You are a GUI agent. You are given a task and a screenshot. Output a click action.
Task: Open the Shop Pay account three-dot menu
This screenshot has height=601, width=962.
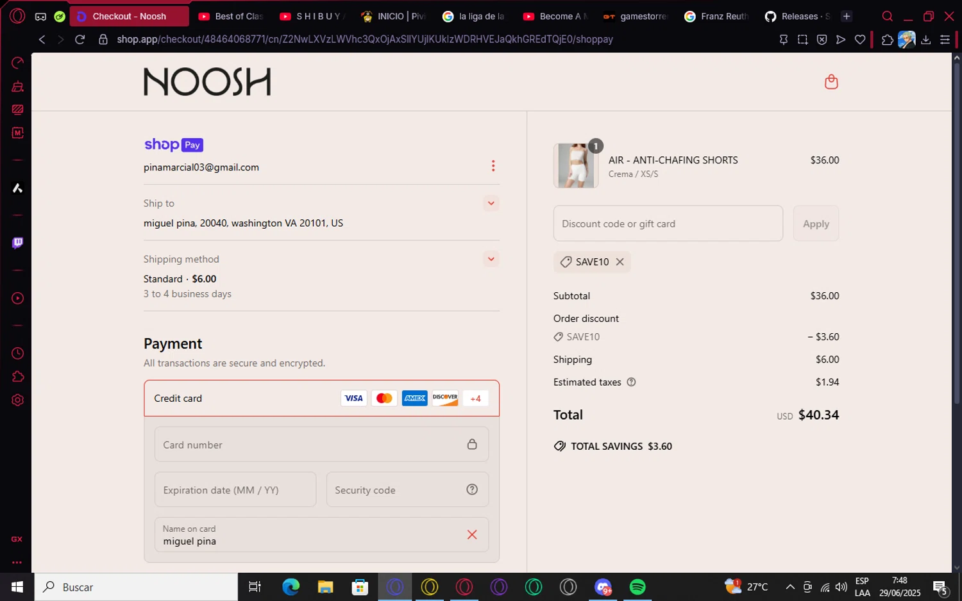pos(493,166)
